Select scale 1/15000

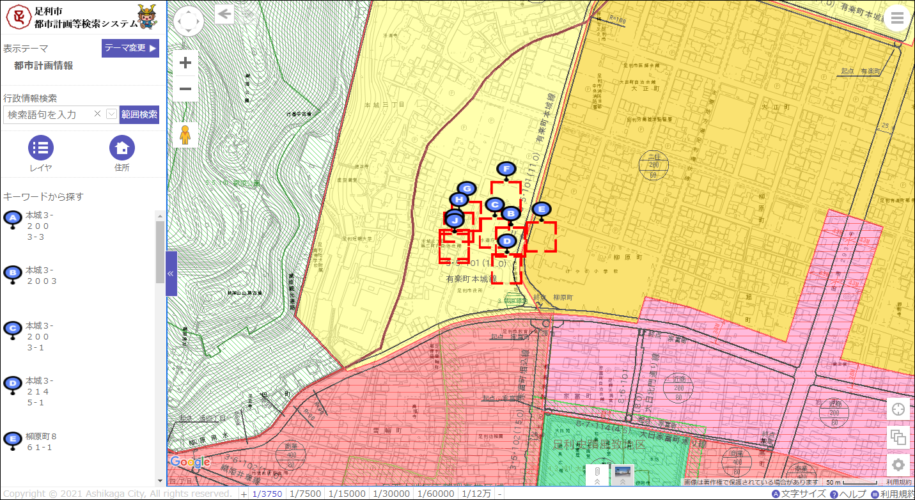[x=347, y=494]
